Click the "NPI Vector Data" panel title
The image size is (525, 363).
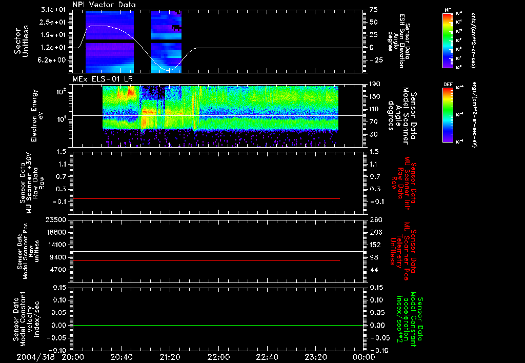[x=104, y=5]
